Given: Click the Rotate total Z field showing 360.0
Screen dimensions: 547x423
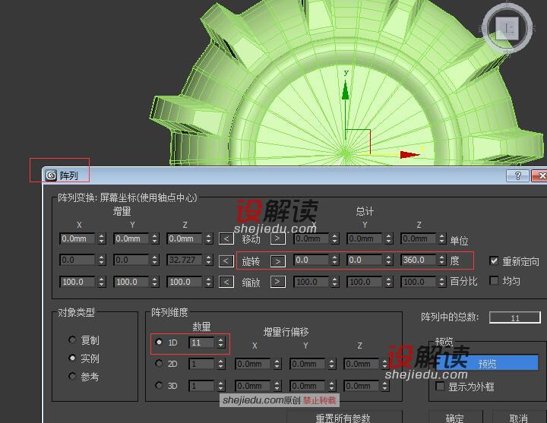Looking at the screenshot, I should coord(419,260).
